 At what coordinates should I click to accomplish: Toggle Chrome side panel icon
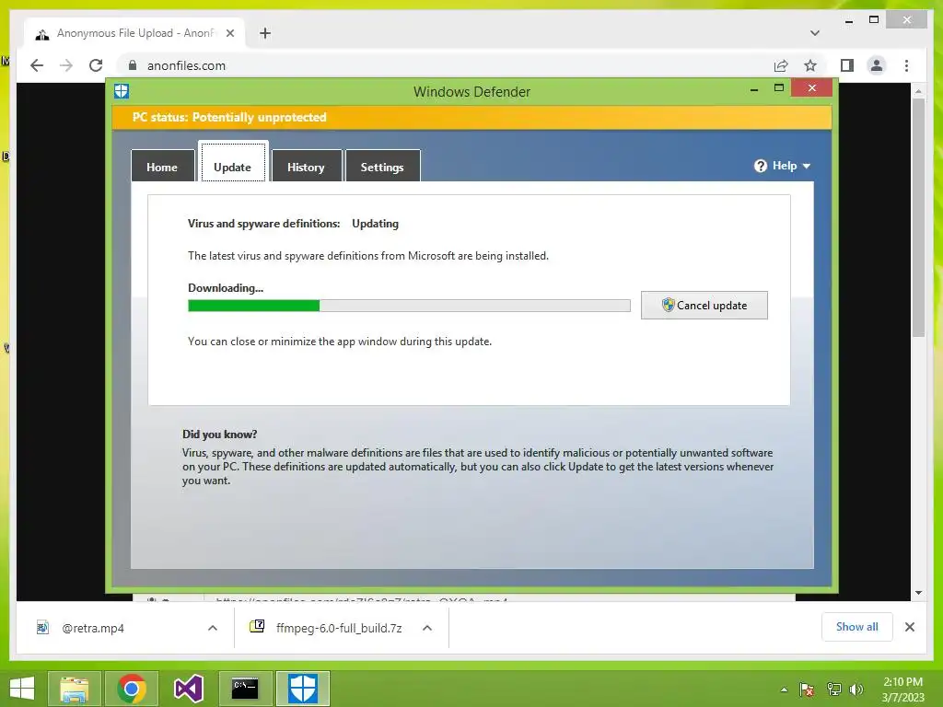tap(847, 65)
